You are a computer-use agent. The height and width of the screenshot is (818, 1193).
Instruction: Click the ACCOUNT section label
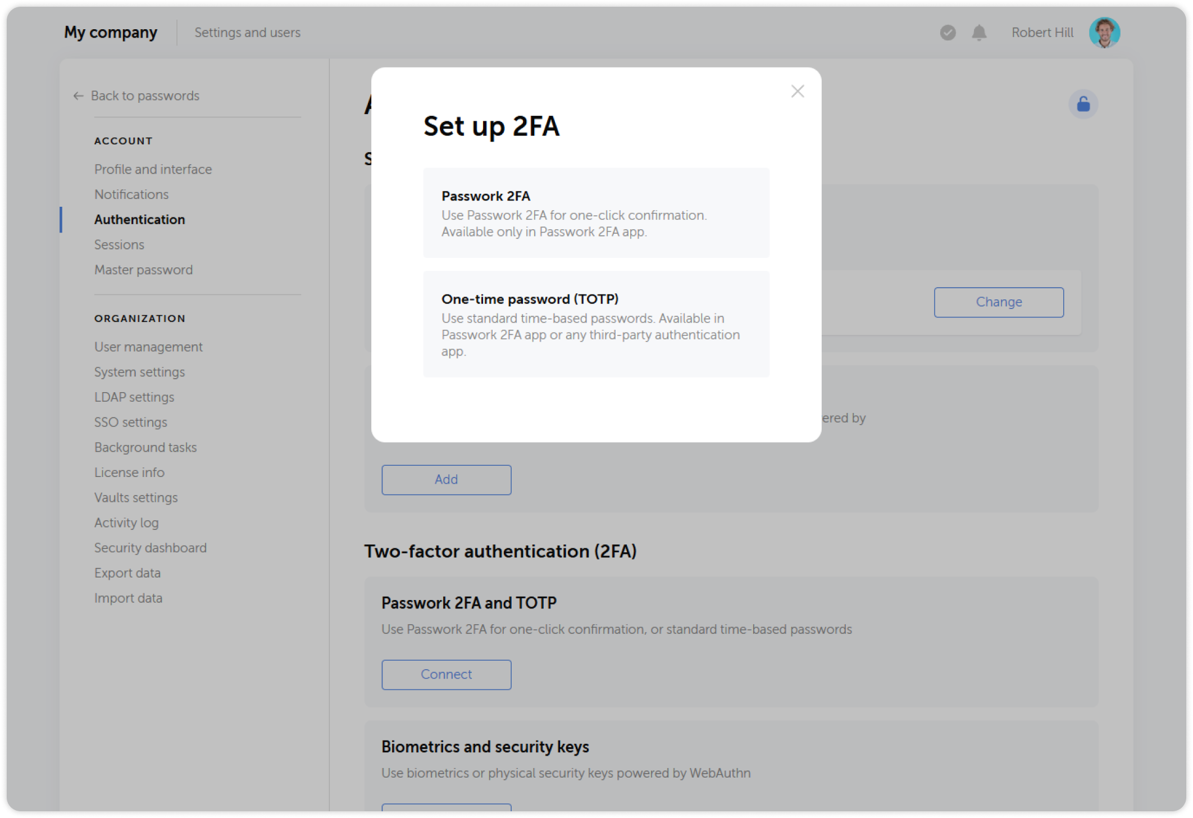click(123, 141)
